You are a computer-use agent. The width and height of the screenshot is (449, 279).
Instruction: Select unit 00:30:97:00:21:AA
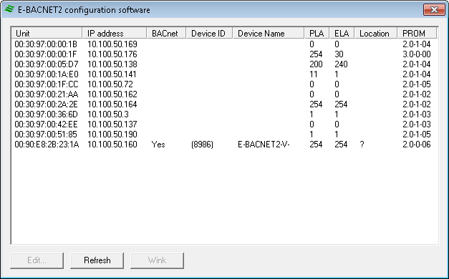[47, 94]
